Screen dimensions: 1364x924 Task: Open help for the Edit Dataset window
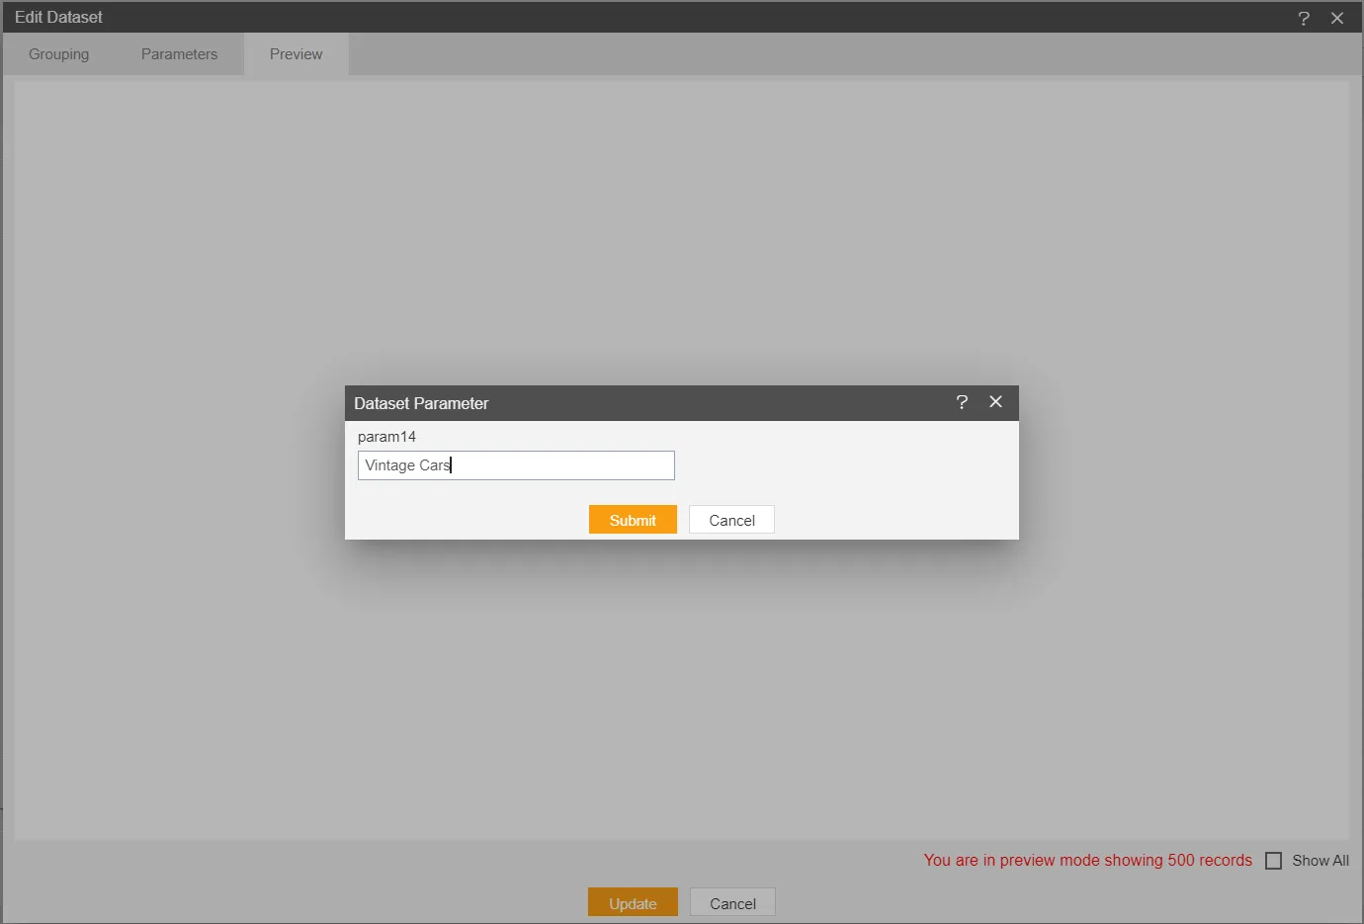(1304, 18)
